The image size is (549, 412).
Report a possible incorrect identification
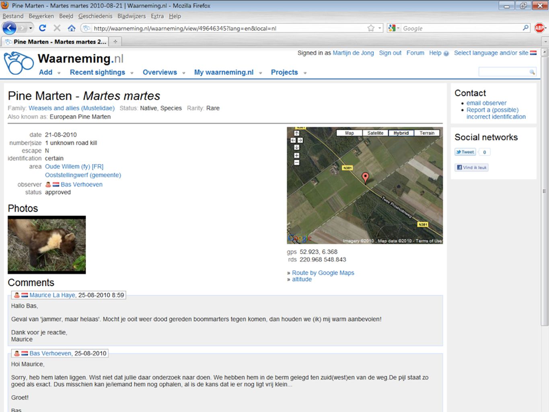point(496,113)
